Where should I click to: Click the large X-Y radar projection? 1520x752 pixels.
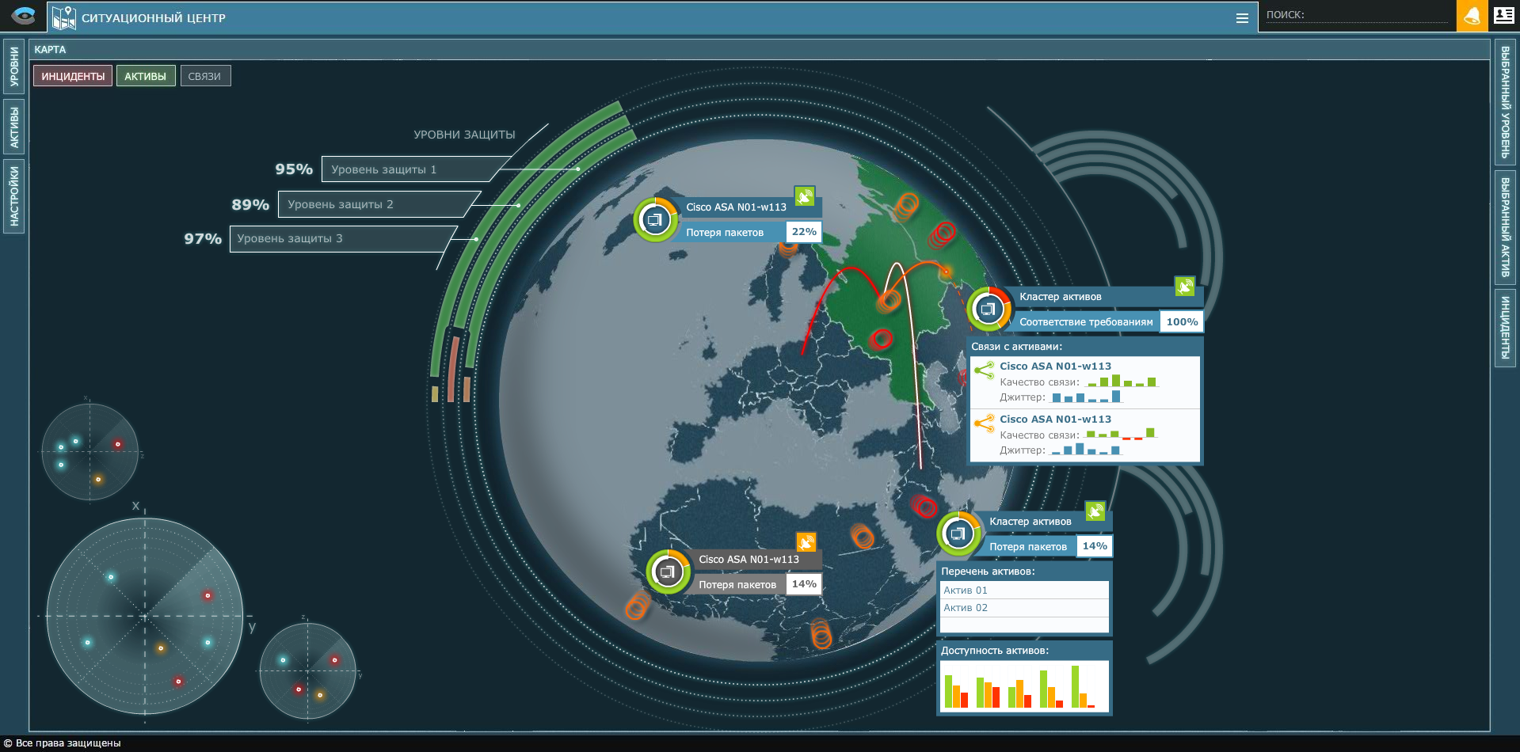point(145,616)
